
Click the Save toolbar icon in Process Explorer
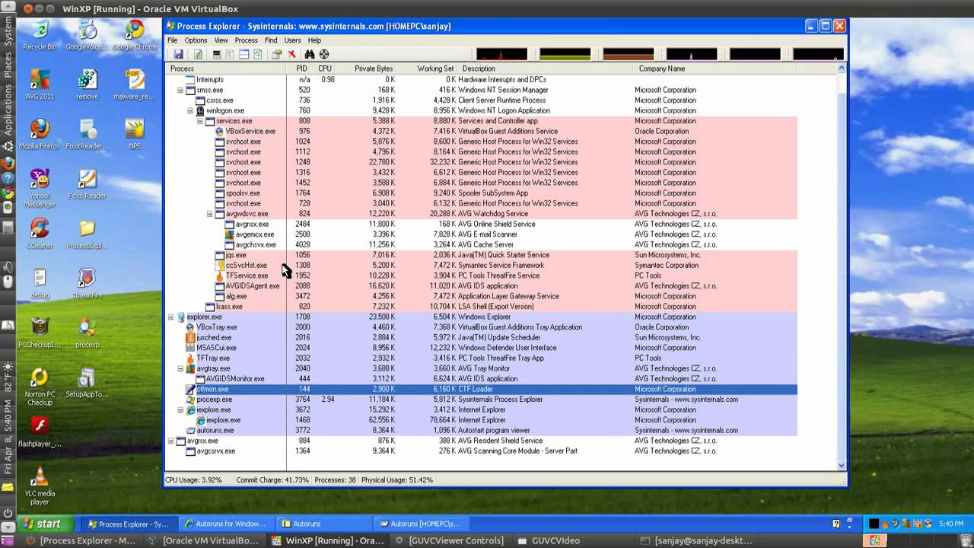coord(178,54)
